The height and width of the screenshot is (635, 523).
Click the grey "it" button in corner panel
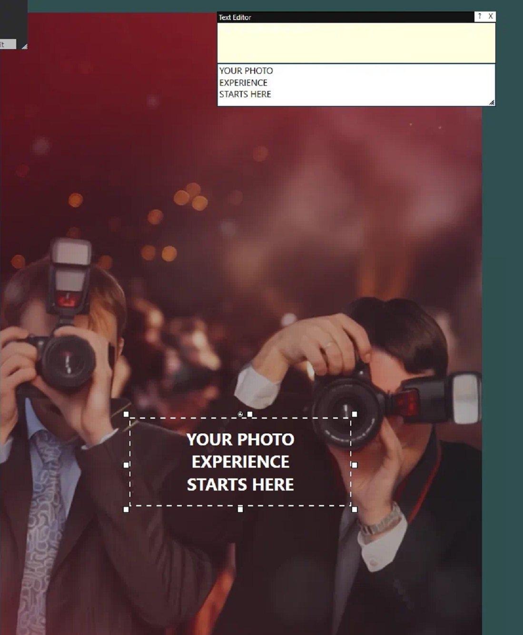point(8,44)
